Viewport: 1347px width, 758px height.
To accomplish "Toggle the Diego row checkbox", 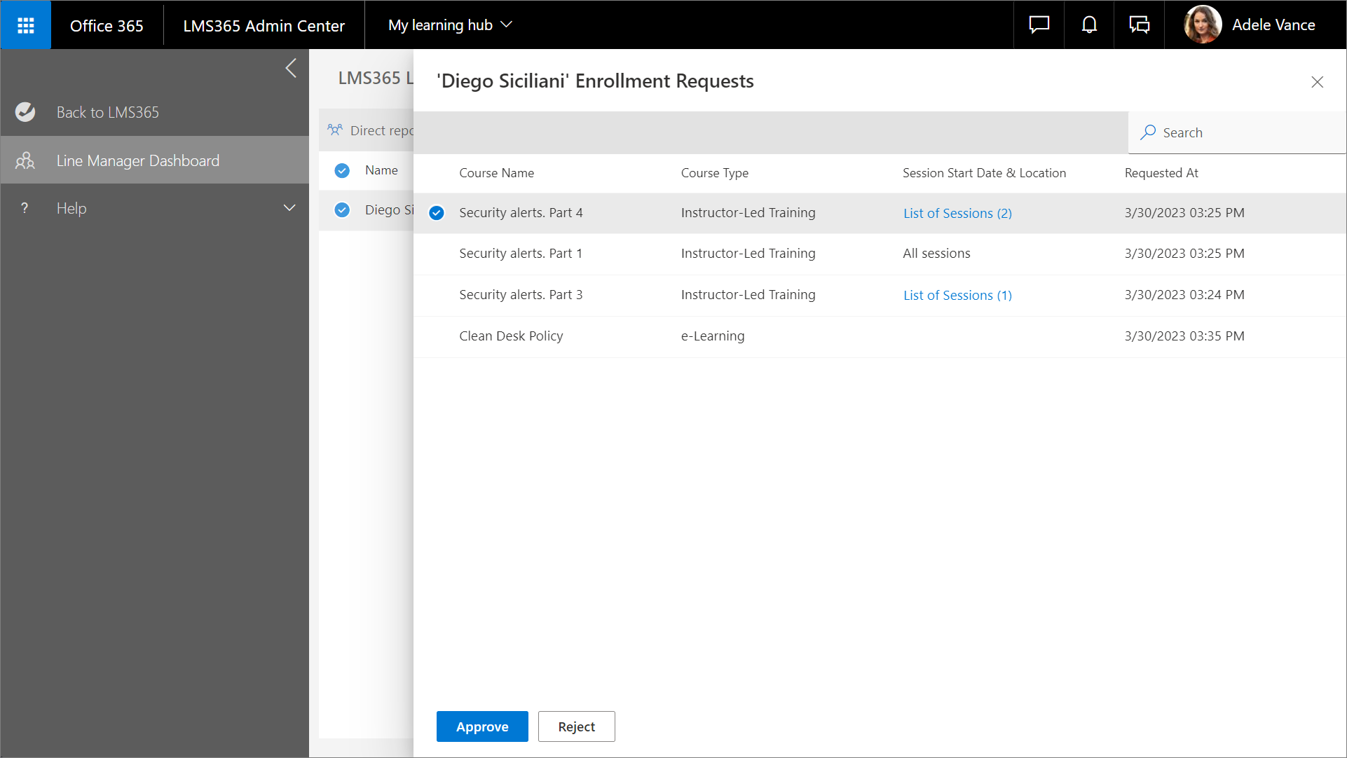I will (342, 209).
